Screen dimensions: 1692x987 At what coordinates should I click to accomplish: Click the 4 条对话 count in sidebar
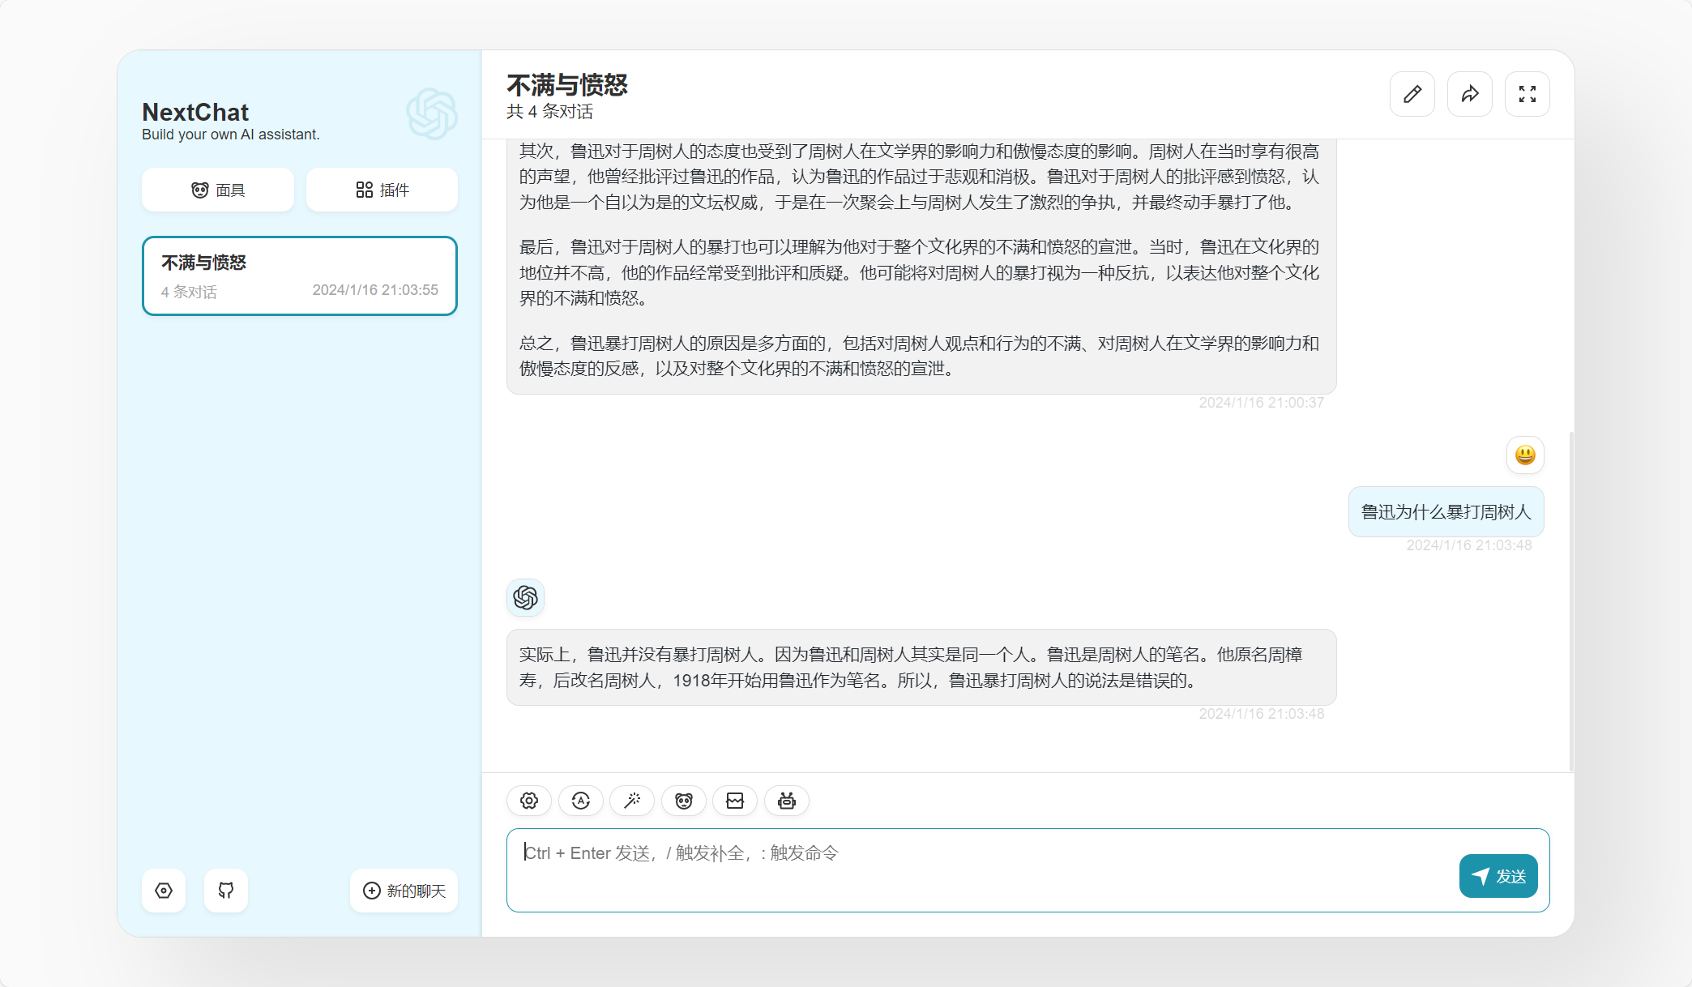click(189, 292)
